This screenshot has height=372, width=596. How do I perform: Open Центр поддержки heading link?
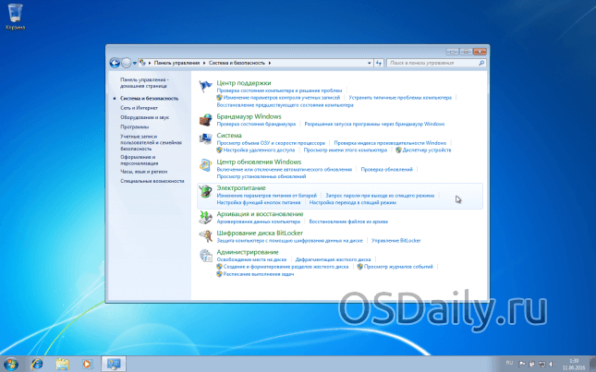point(244,83)
